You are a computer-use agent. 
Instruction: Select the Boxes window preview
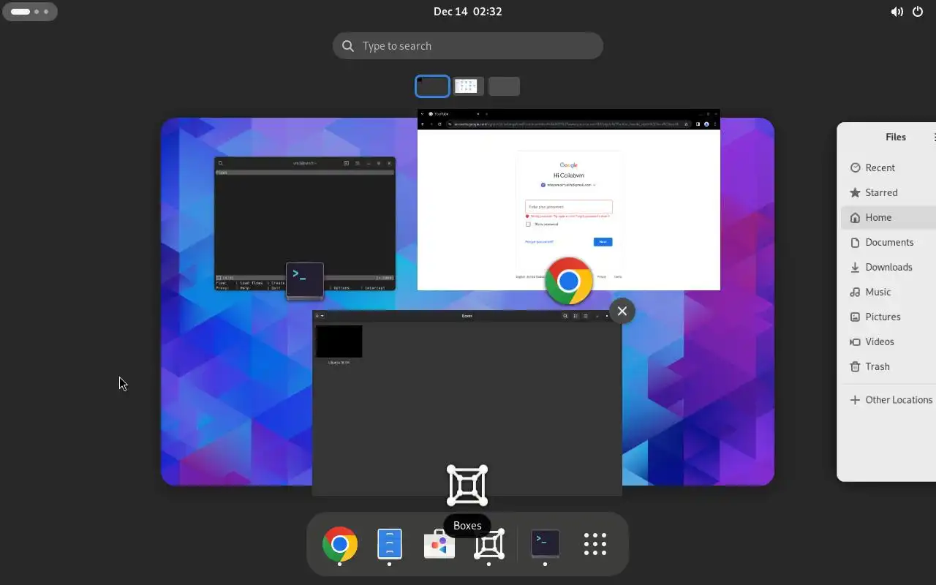467,403
